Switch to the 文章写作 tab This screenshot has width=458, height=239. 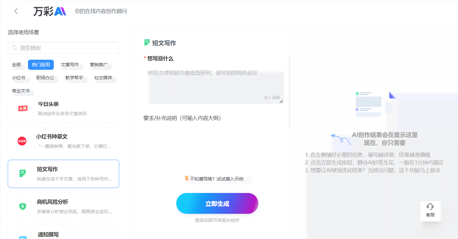(x=70, y=64)
